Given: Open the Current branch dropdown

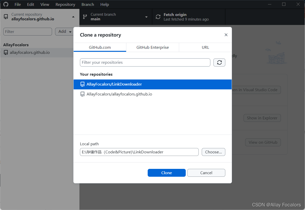Looking at the screenshot, I should tap(146, 17).
